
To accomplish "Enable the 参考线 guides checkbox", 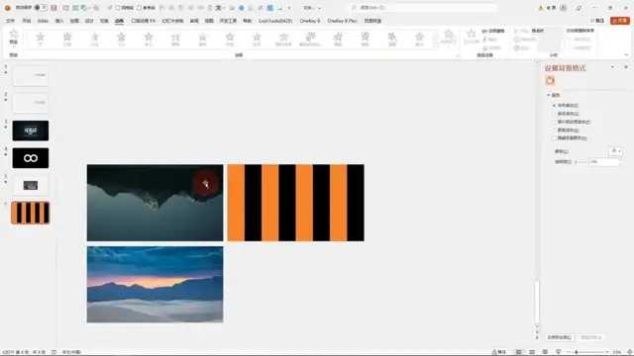I will pyautogui.click(x=139, y=8).
